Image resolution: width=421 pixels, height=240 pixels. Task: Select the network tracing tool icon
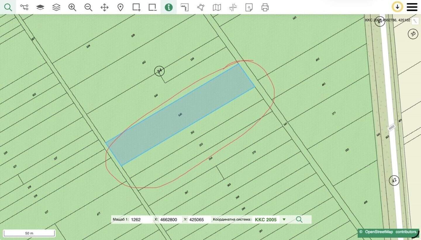[x=24, y=7]
